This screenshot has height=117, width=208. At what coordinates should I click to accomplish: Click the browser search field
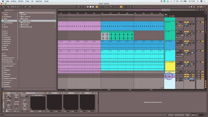point(30,10)
